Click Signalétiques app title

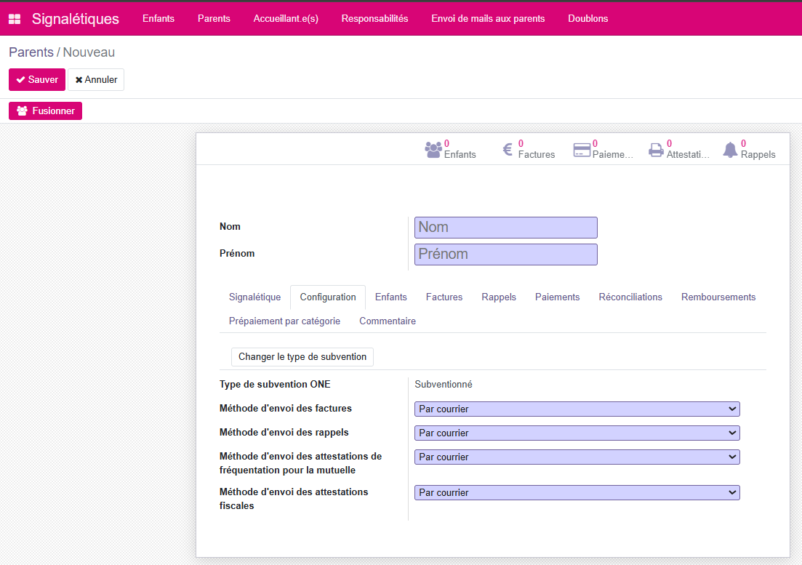click(x=75, y=19)
